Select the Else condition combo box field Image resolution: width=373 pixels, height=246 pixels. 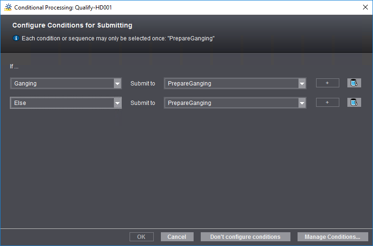click(62, 103)
